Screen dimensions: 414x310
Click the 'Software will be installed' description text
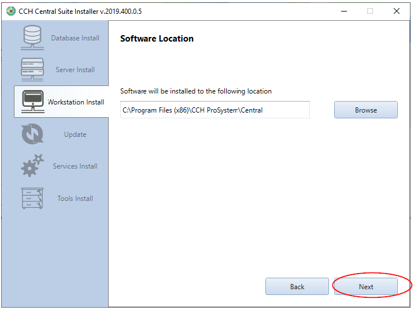196,91
